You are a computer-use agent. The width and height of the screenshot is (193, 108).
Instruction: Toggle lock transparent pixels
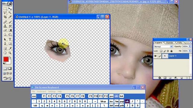coord(161,51)
